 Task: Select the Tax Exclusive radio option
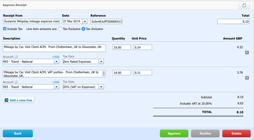[60, 29]
